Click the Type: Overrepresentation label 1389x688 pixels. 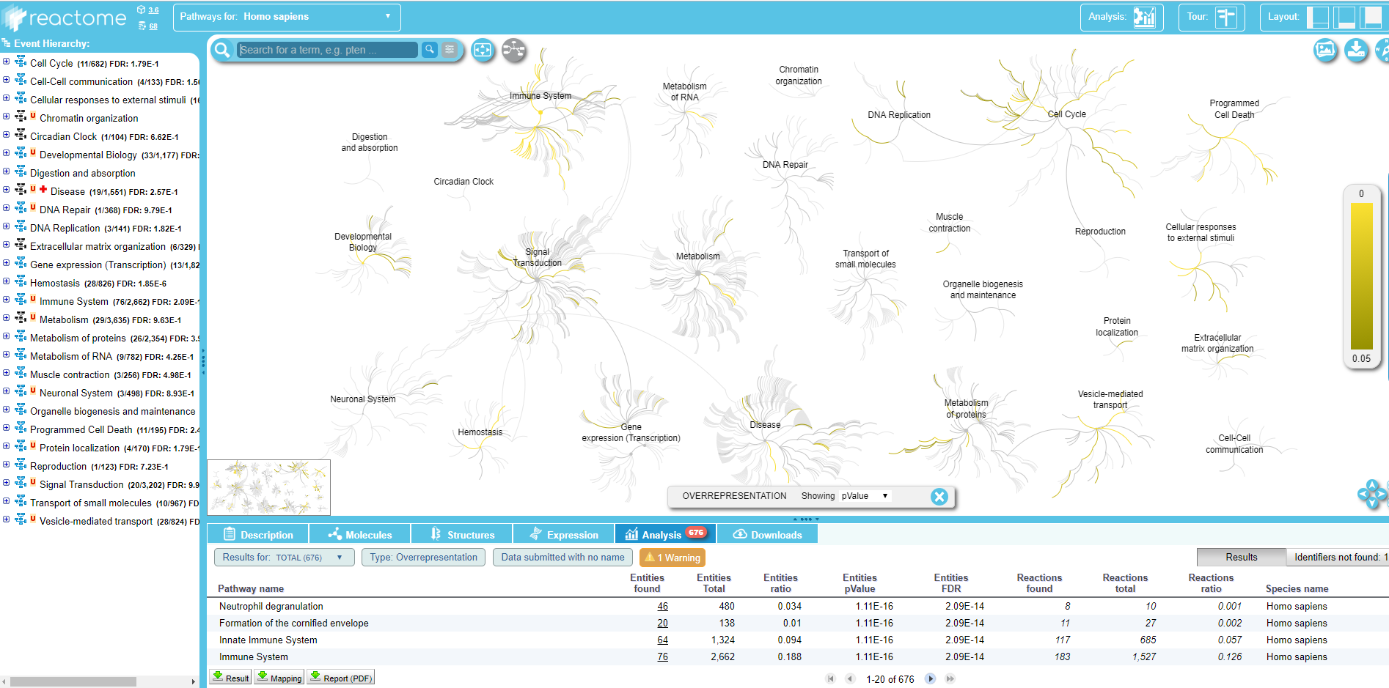tap(423, 558)
